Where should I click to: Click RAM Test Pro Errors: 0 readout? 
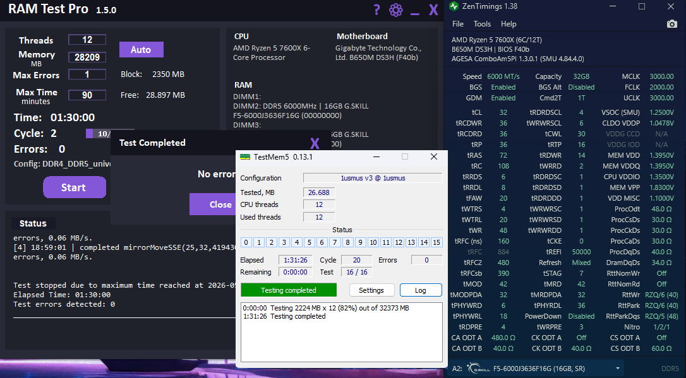click(39, 149)
